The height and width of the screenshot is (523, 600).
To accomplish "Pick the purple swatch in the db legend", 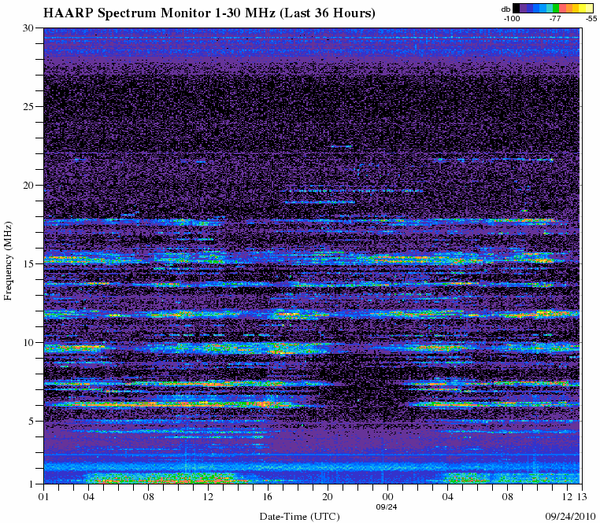I will point(523,9).
